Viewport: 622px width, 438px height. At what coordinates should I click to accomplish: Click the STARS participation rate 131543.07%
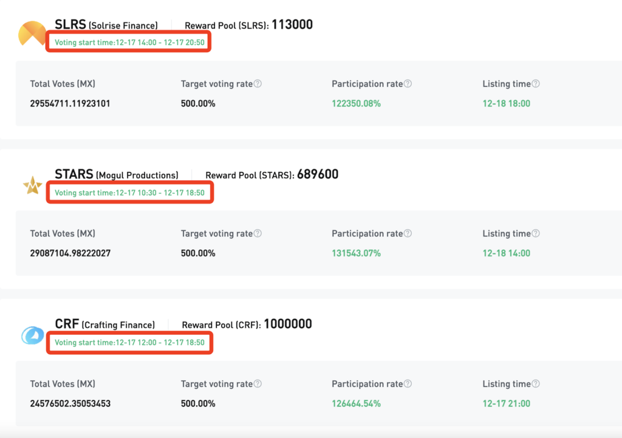(x=356, y=253)
